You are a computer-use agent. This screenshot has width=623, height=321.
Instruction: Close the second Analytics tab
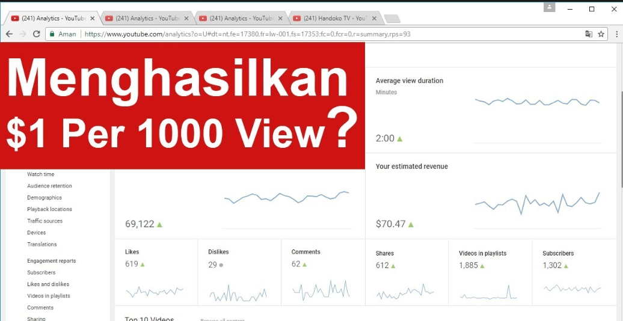click(x=186, y=18)
